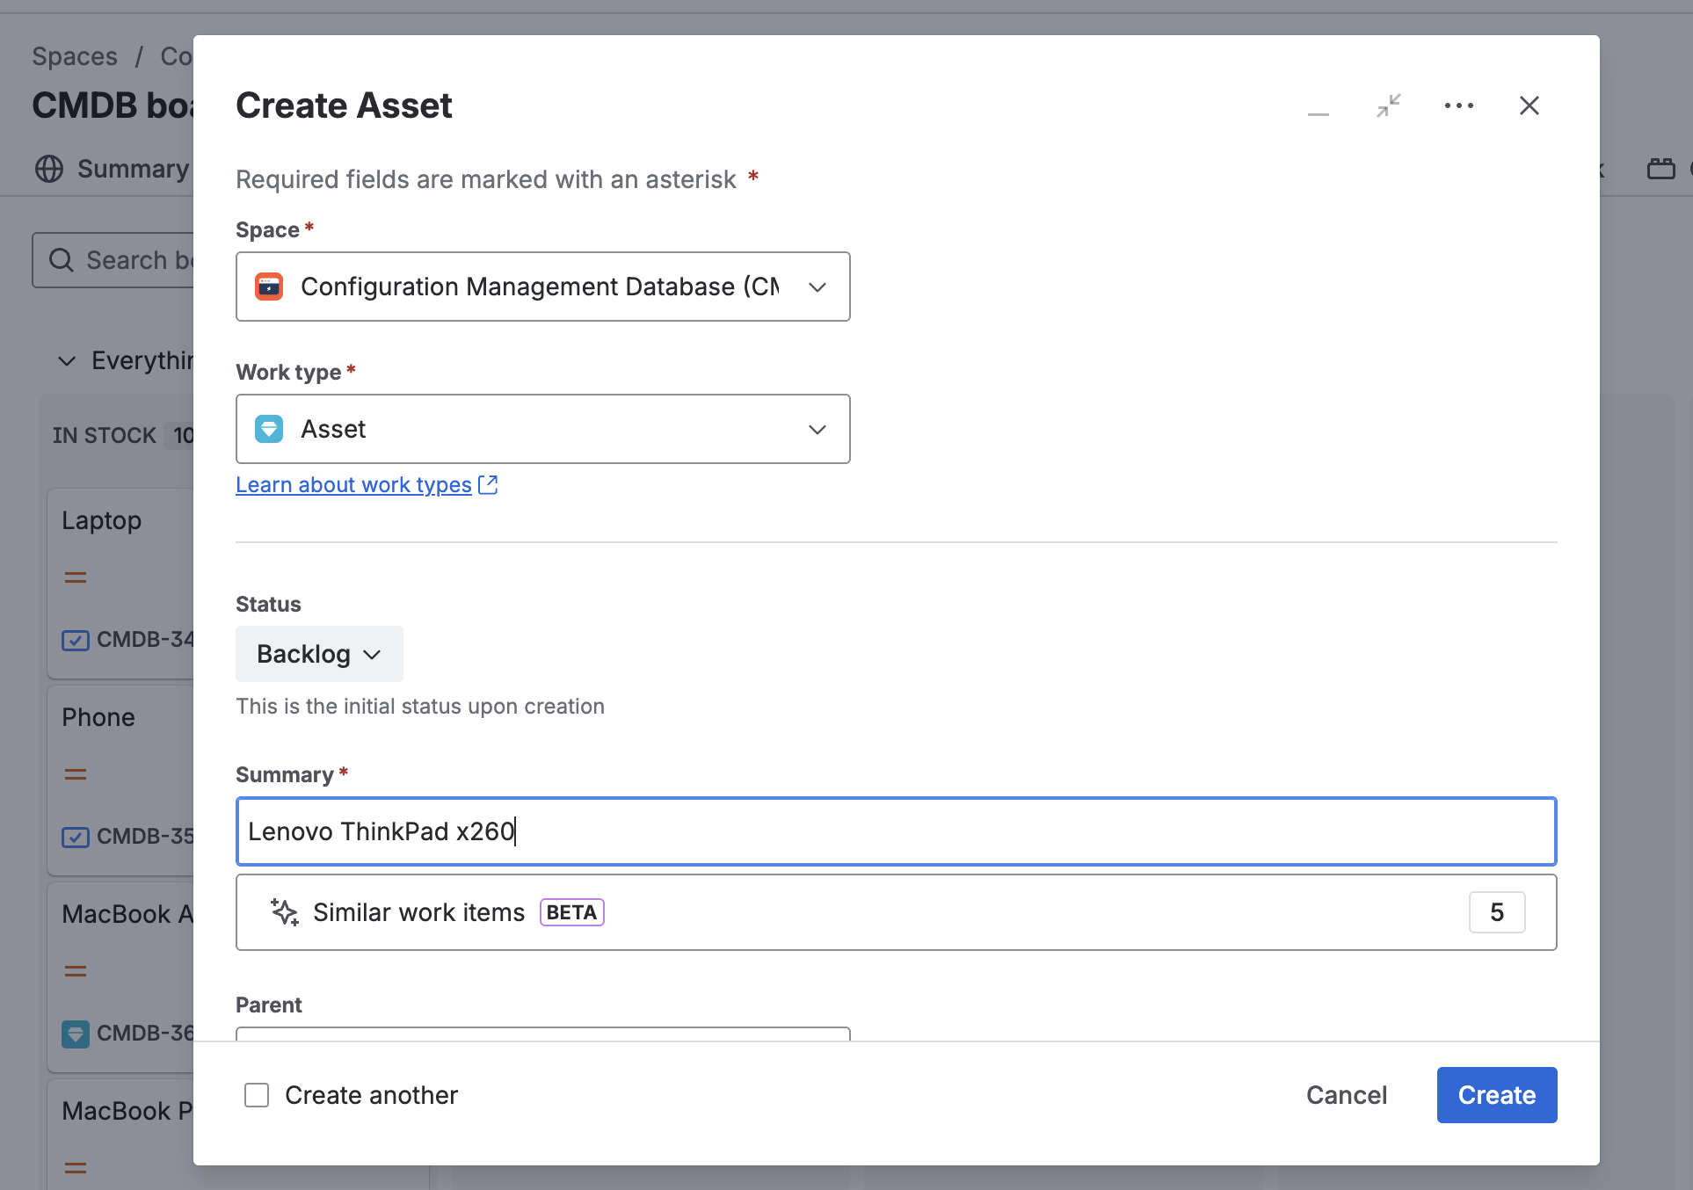Screen dimensions: 1693x1190
Task: Click the CMDB-35 task checkbox icon
Action: coord(76,837)
